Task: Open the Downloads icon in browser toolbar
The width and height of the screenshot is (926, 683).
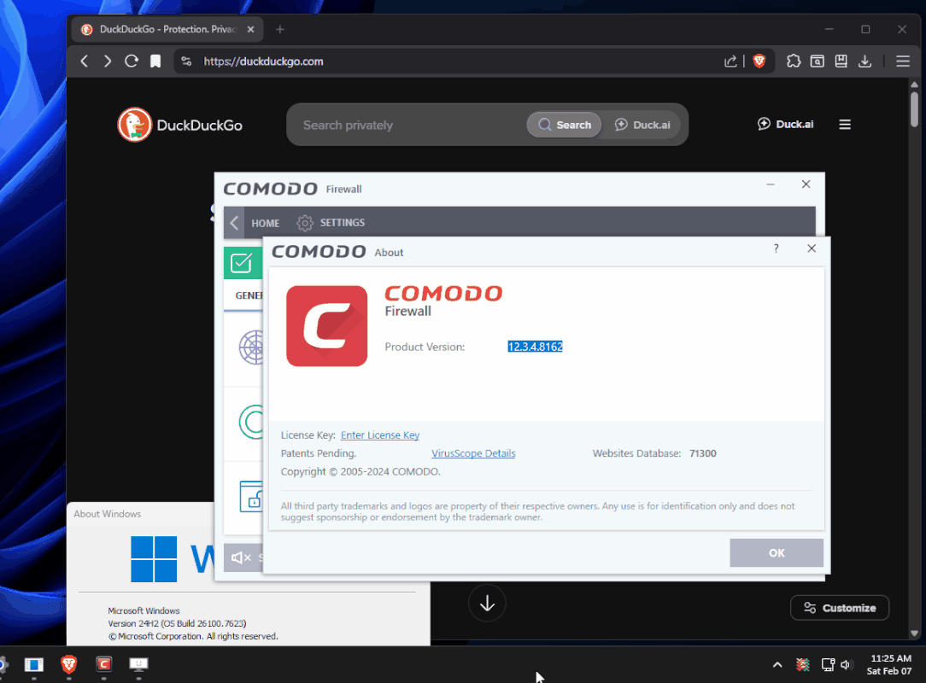Action: tap(865, 61)
